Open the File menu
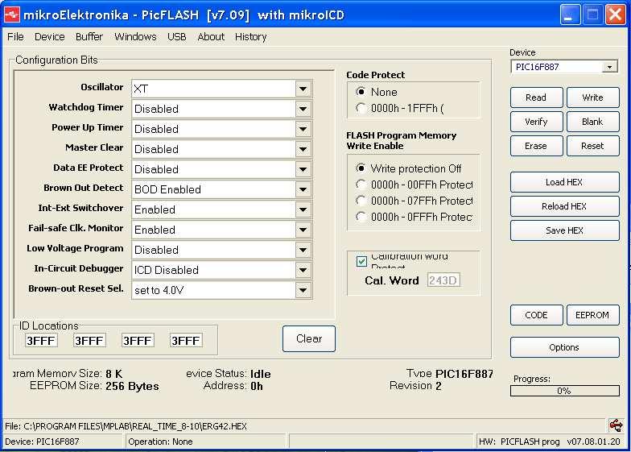631x452 pixels. [x=15, y=37]
